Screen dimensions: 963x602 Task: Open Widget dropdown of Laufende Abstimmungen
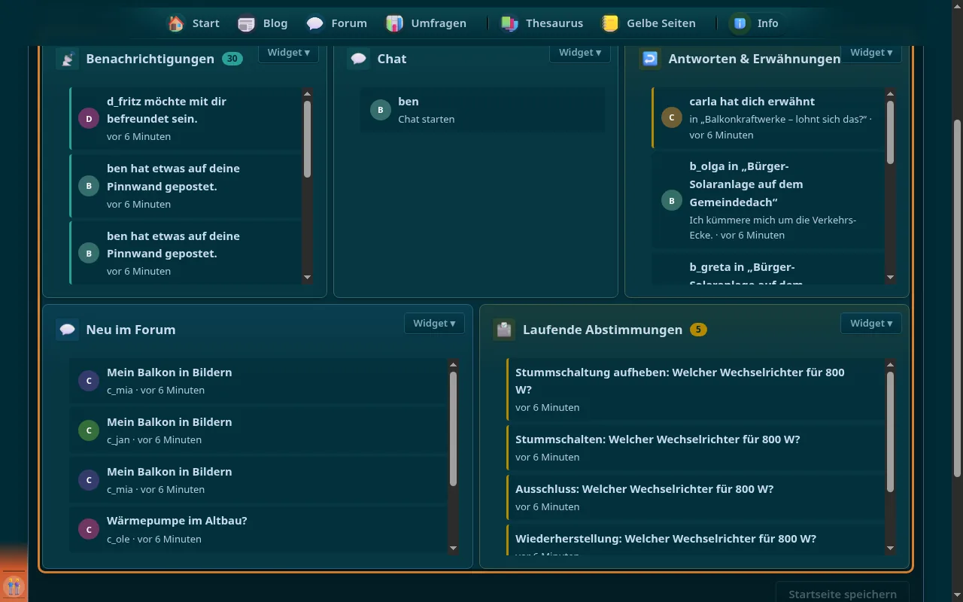pyautogui.click(x=871, y=323)
